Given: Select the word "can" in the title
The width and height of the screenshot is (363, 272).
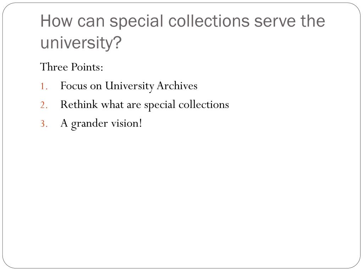Looking at the screenshot, I should pyautogui.click(x=91, y=22).
